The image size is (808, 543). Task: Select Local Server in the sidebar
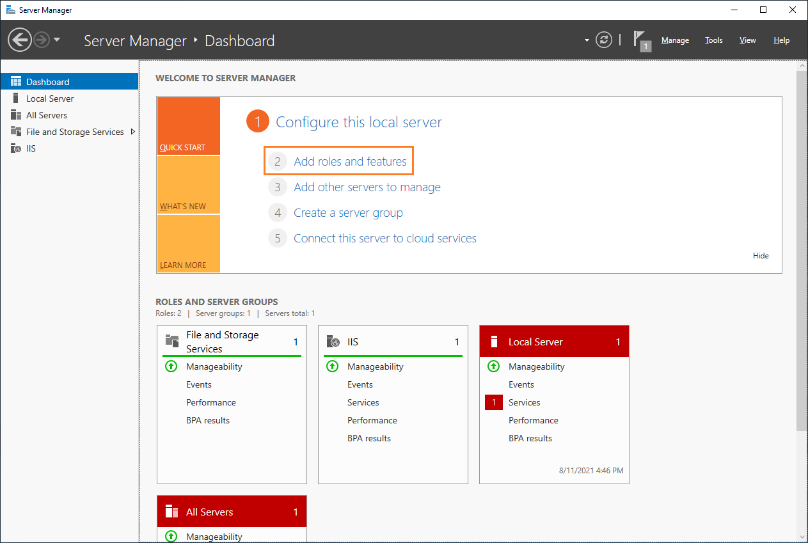coord(69,98)
